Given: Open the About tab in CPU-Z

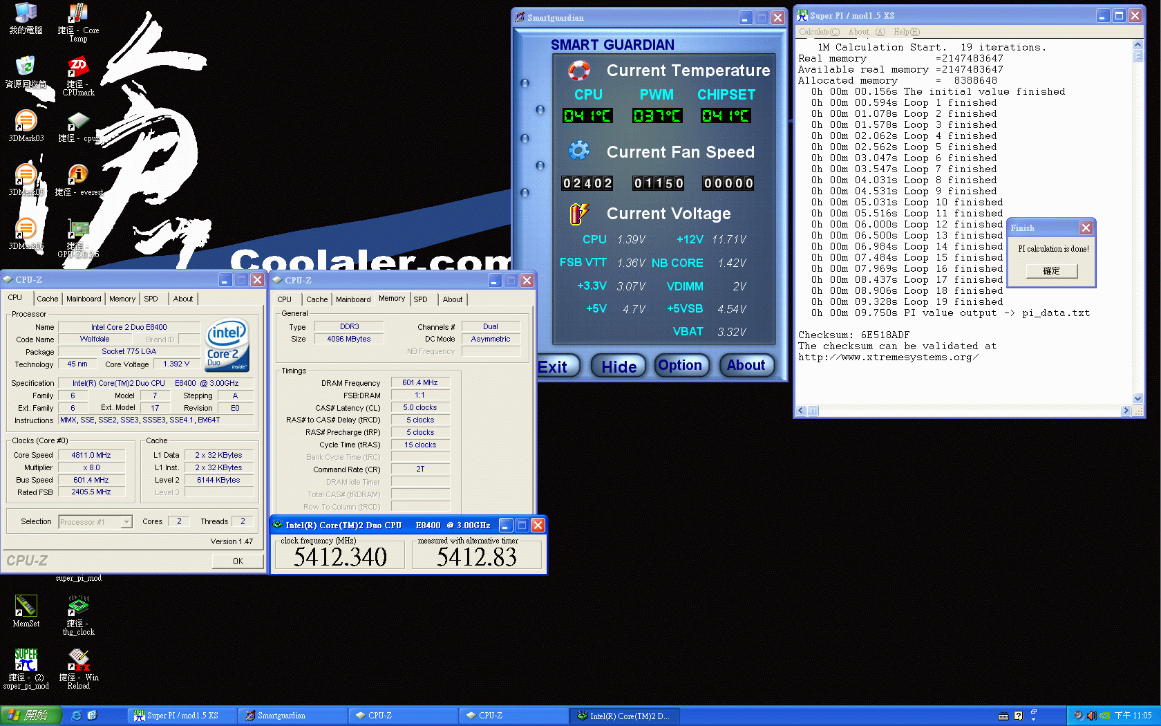Looking at the screenshot, I should coord(182,299).
